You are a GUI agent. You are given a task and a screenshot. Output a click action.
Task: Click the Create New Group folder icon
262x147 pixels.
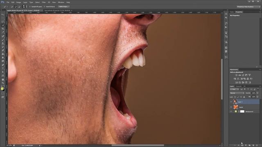click(x=249, y=145)
